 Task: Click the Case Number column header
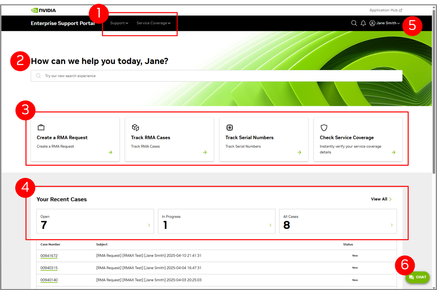[x=50, y=245]
